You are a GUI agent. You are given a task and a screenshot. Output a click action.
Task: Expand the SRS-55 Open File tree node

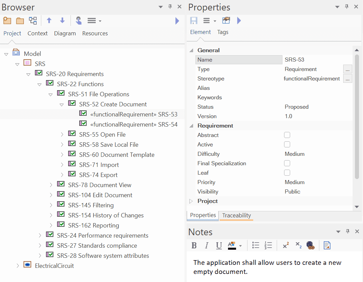click(62, 134)
